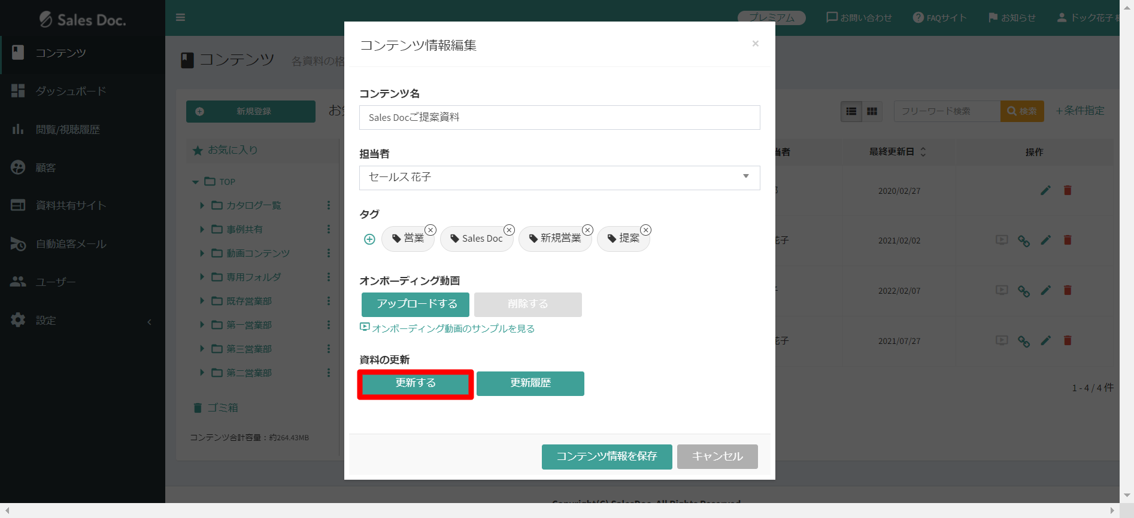Click the フリーワード検索 search field

coord(947,111)
